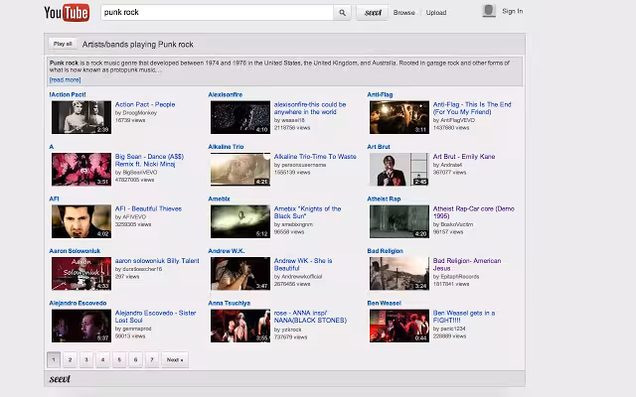Click Sign In

[513, 11]
